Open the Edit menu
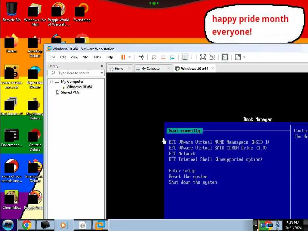This screenshot has height=231, width=308. pyautogui.click(x=63, y=57)
